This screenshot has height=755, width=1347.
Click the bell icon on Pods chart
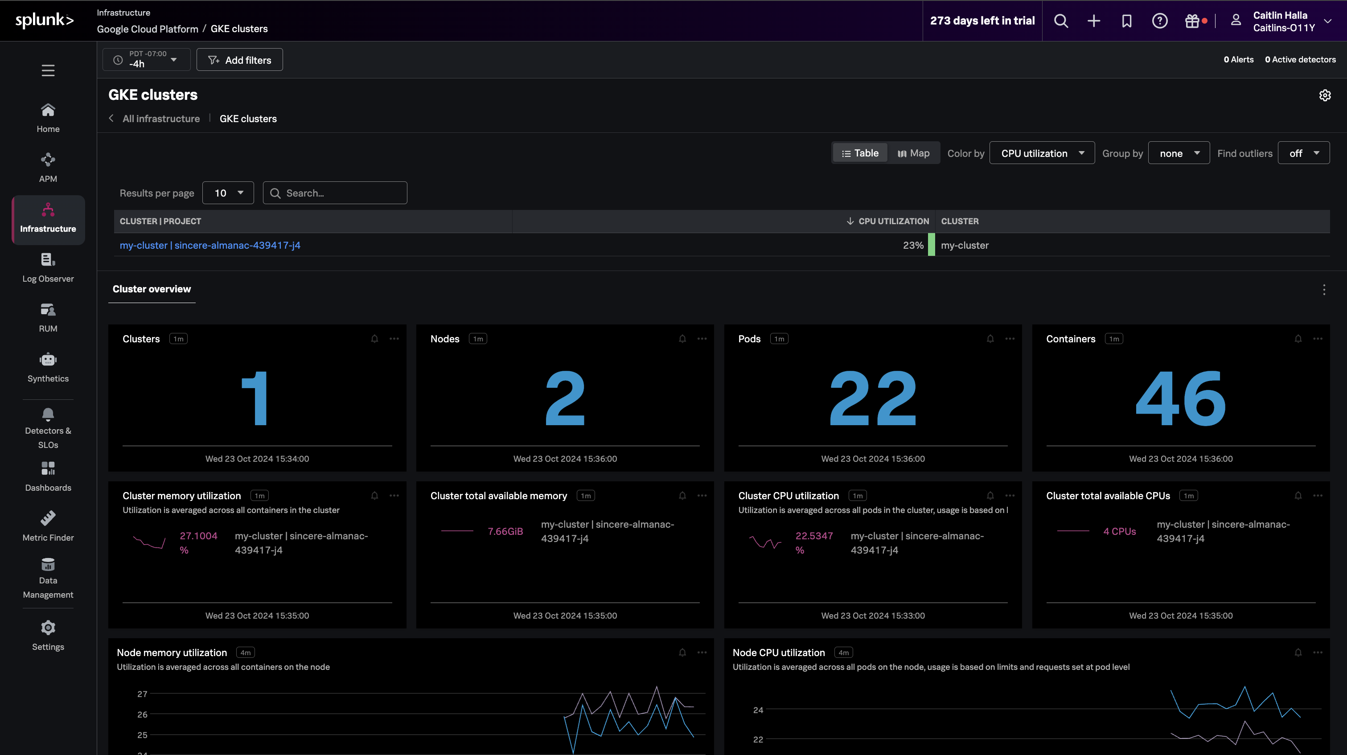(990, 339)
